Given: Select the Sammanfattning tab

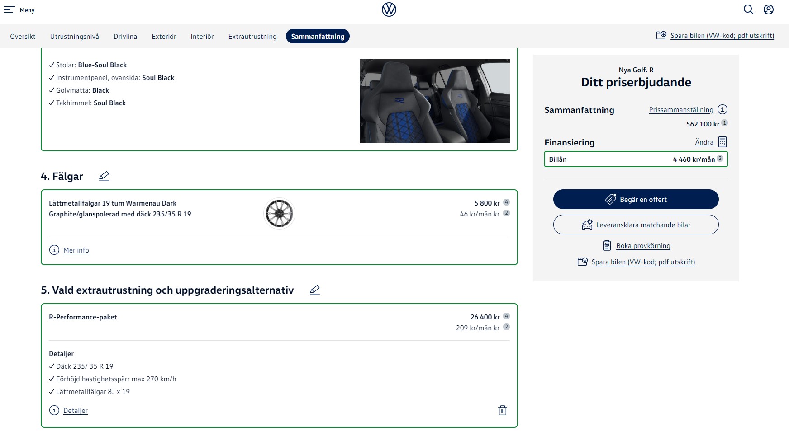Looking at the screenshot, I should click(x=318, y=36).
